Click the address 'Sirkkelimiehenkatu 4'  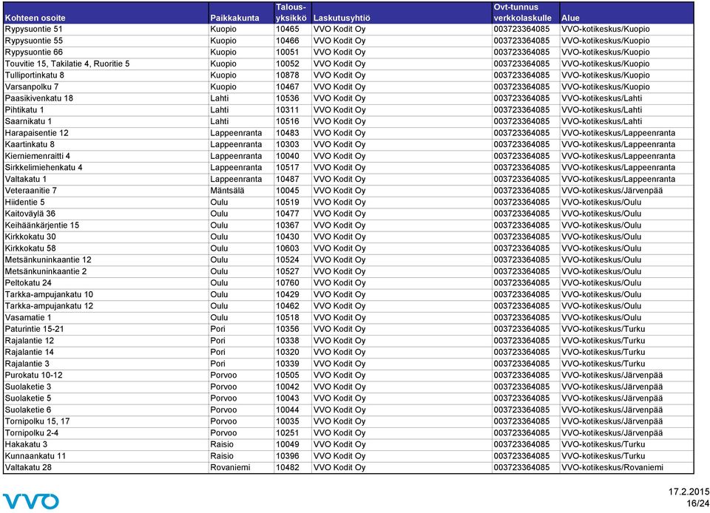click(x=44, y=167)
